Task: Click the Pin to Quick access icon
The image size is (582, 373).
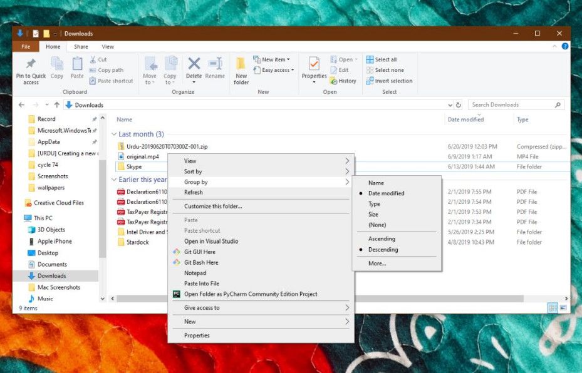Action: point(31,64)
